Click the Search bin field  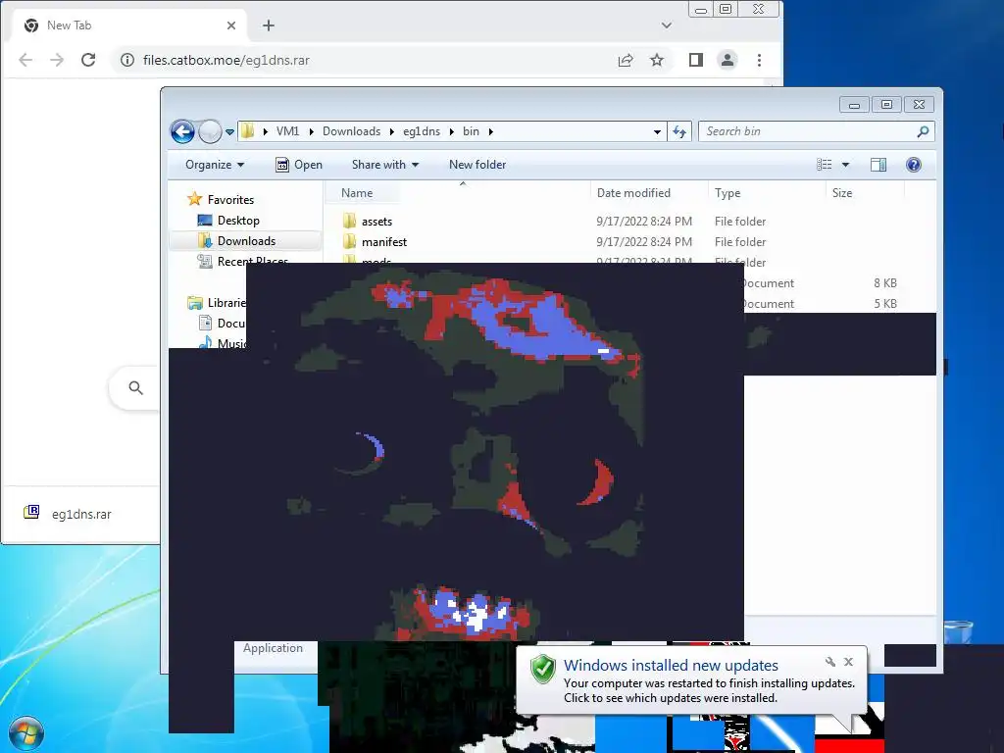click(817, 131)
